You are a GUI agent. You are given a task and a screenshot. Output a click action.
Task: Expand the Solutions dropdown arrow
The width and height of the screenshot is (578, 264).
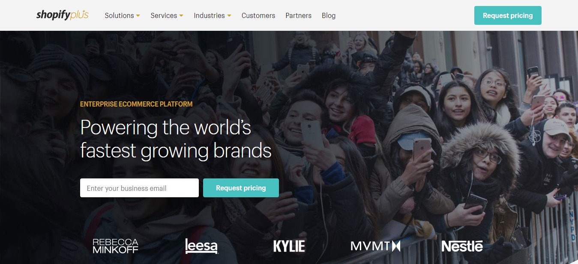(138, 16)
